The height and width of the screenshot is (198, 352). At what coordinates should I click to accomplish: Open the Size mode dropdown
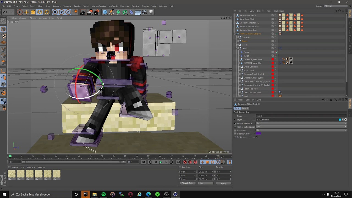[205, 183]
